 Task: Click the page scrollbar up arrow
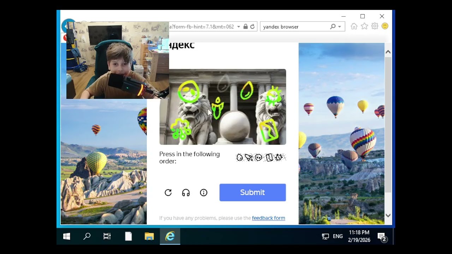(x=388, y=52)
